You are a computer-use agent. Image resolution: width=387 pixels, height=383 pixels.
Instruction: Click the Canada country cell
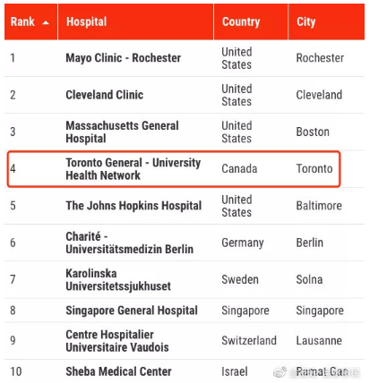tap(239, 169)
